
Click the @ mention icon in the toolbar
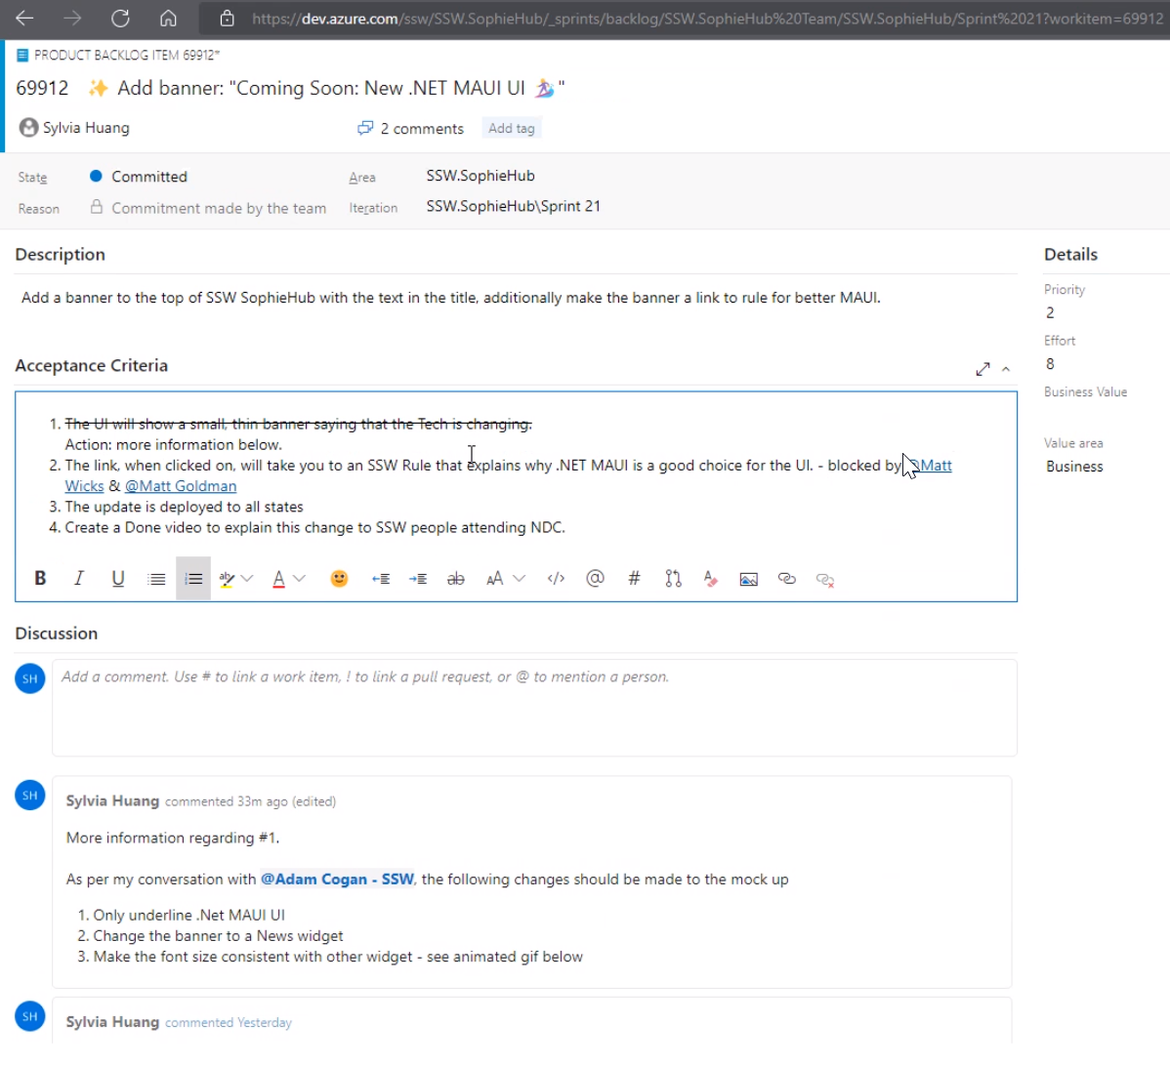point(595,579)
